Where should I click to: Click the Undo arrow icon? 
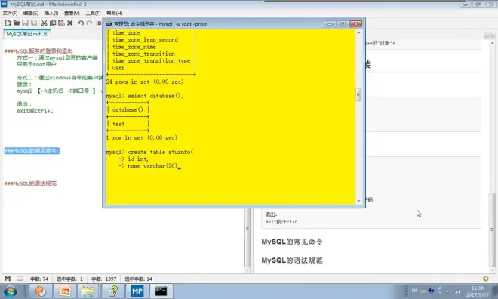81,23
